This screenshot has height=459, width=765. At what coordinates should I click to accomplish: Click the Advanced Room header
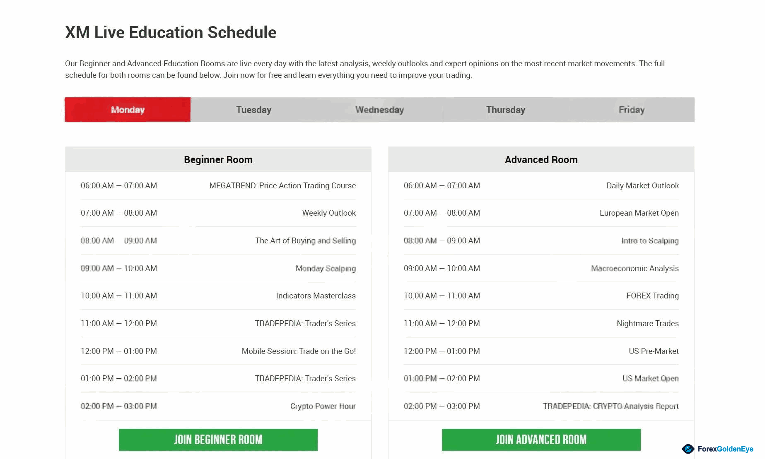(x=541, y=159)
